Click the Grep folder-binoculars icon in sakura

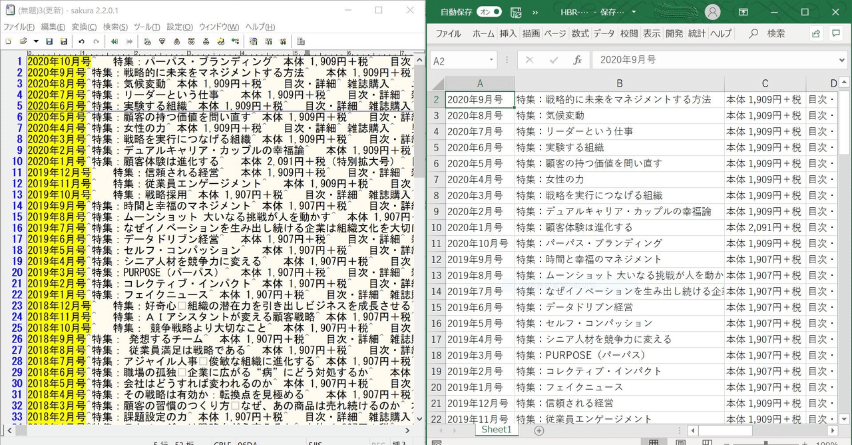point(220,41)
